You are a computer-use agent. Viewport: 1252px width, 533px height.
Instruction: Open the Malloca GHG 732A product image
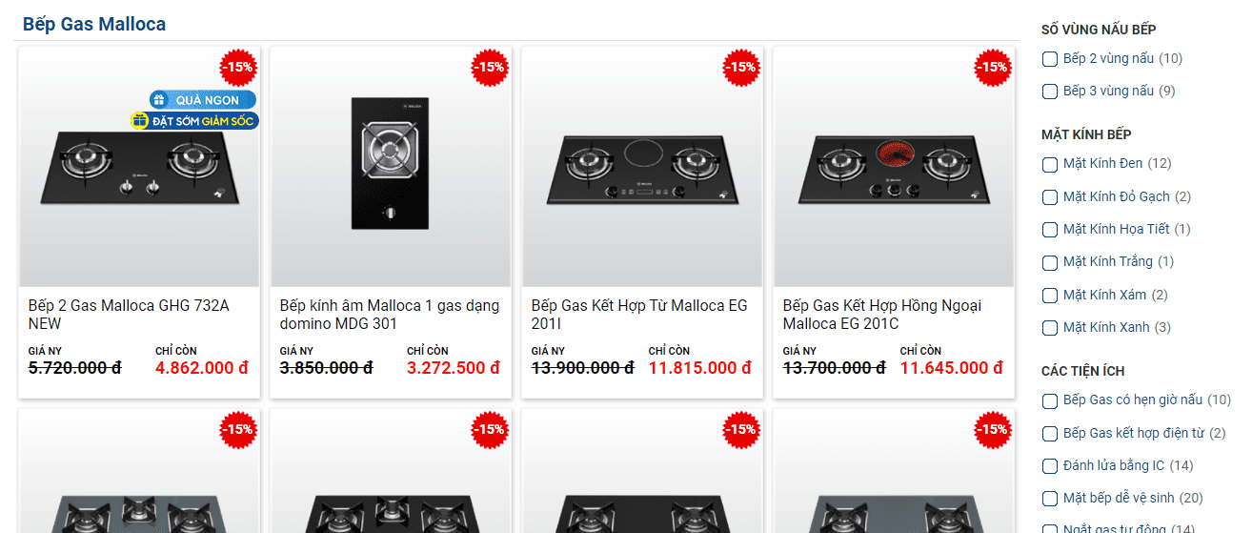click(139, 172)
